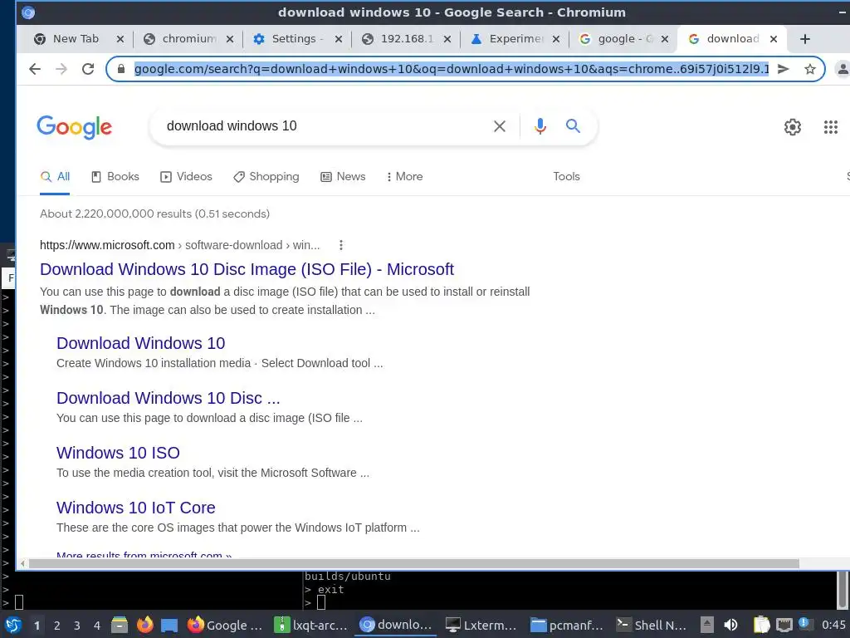Launch Firefox from the quick launch icon

pyautogui.click(x=144, y=625)
